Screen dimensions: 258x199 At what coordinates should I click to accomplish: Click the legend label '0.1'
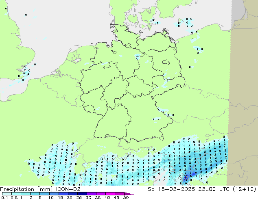5,197
